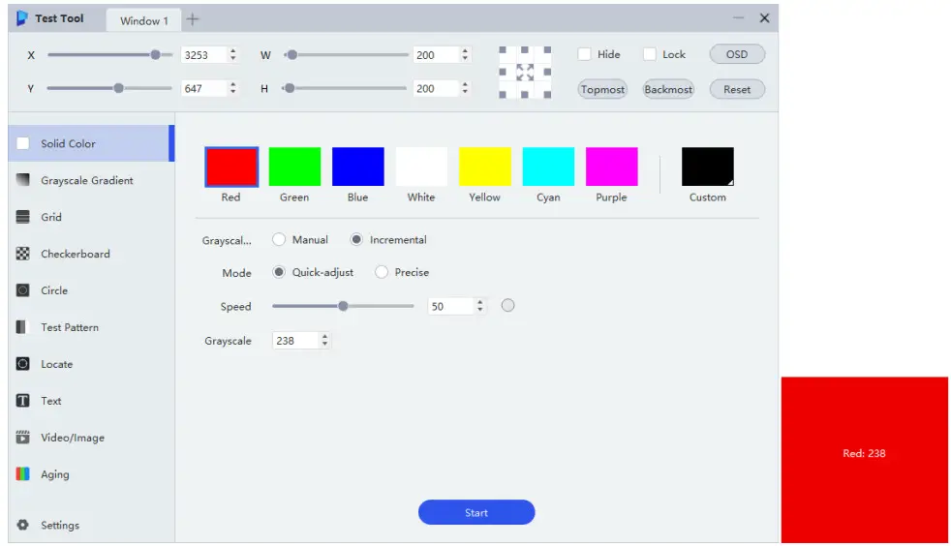
Task: Click the top-left anchor square in position grid
Action: [x=503, y=50]
